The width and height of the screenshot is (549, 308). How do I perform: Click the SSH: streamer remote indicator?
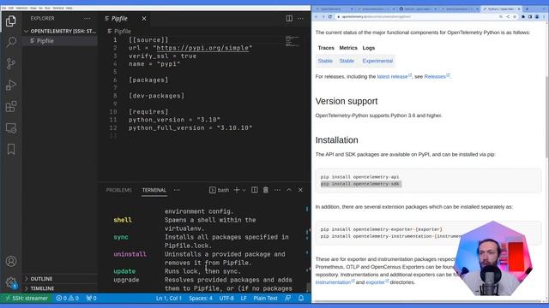(27, 299)
